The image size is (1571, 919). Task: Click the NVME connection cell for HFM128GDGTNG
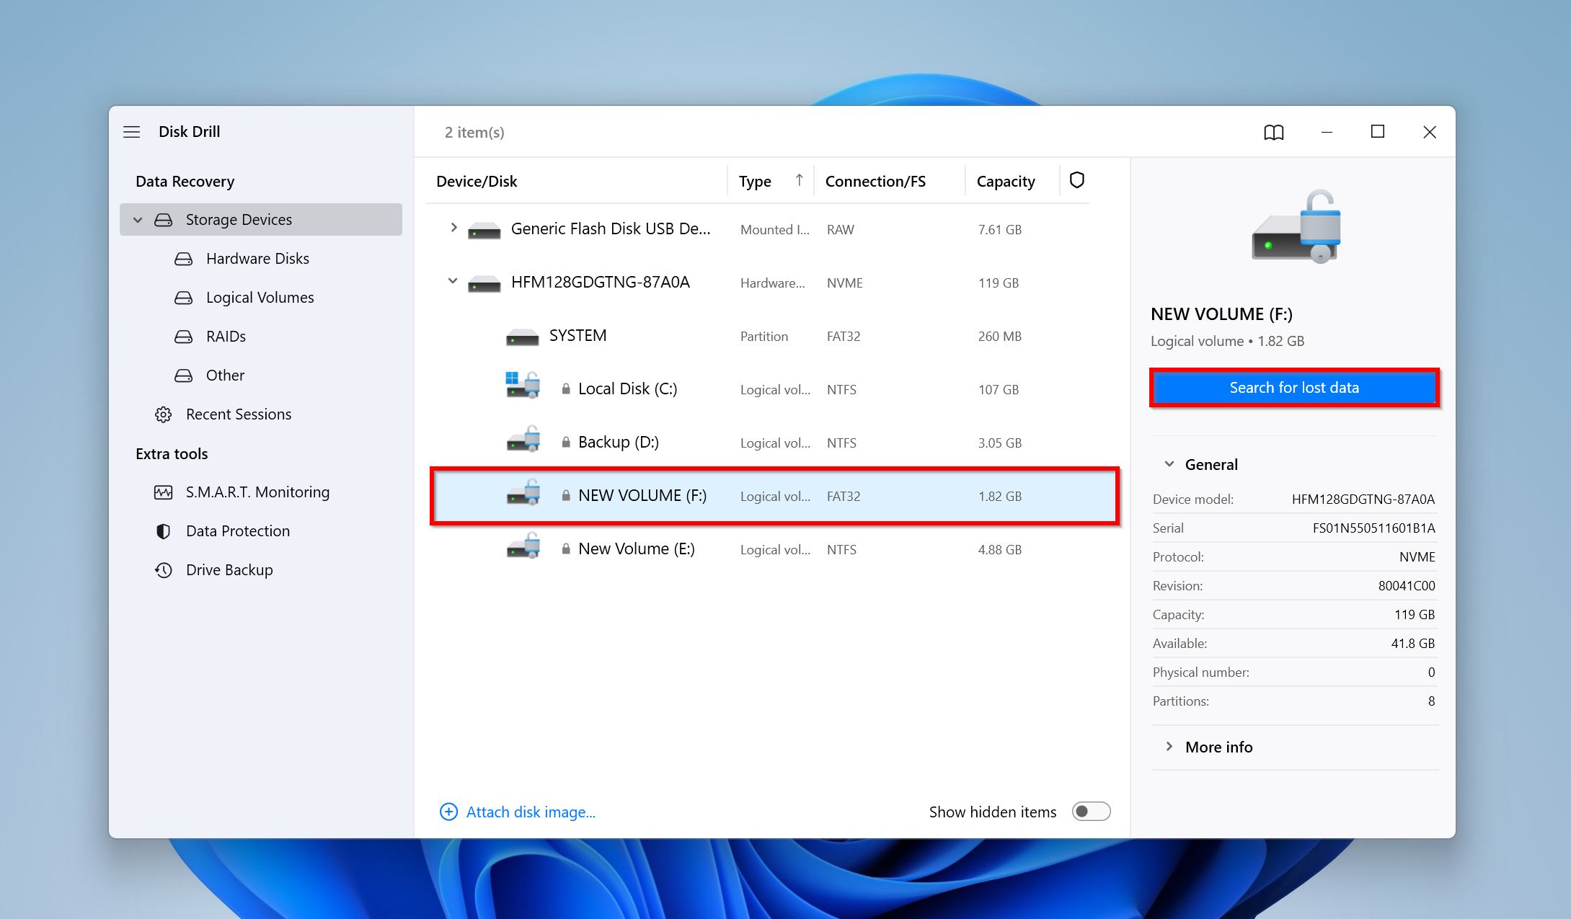pyautogui.click(x=845, y=283)
